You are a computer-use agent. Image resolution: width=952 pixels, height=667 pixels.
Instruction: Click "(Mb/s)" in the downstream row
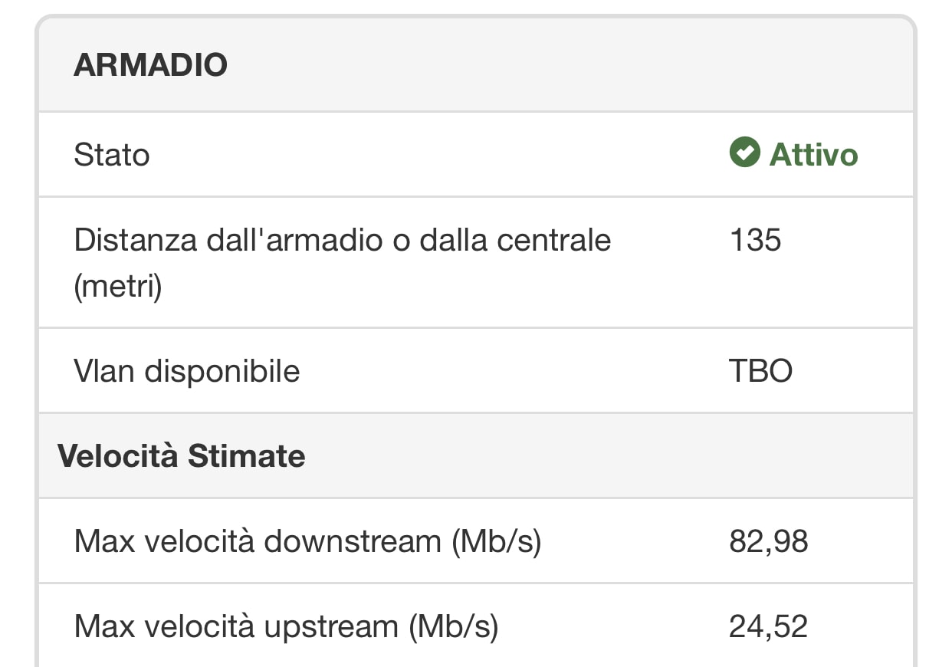pyautogui.click(x=496, y=542)
